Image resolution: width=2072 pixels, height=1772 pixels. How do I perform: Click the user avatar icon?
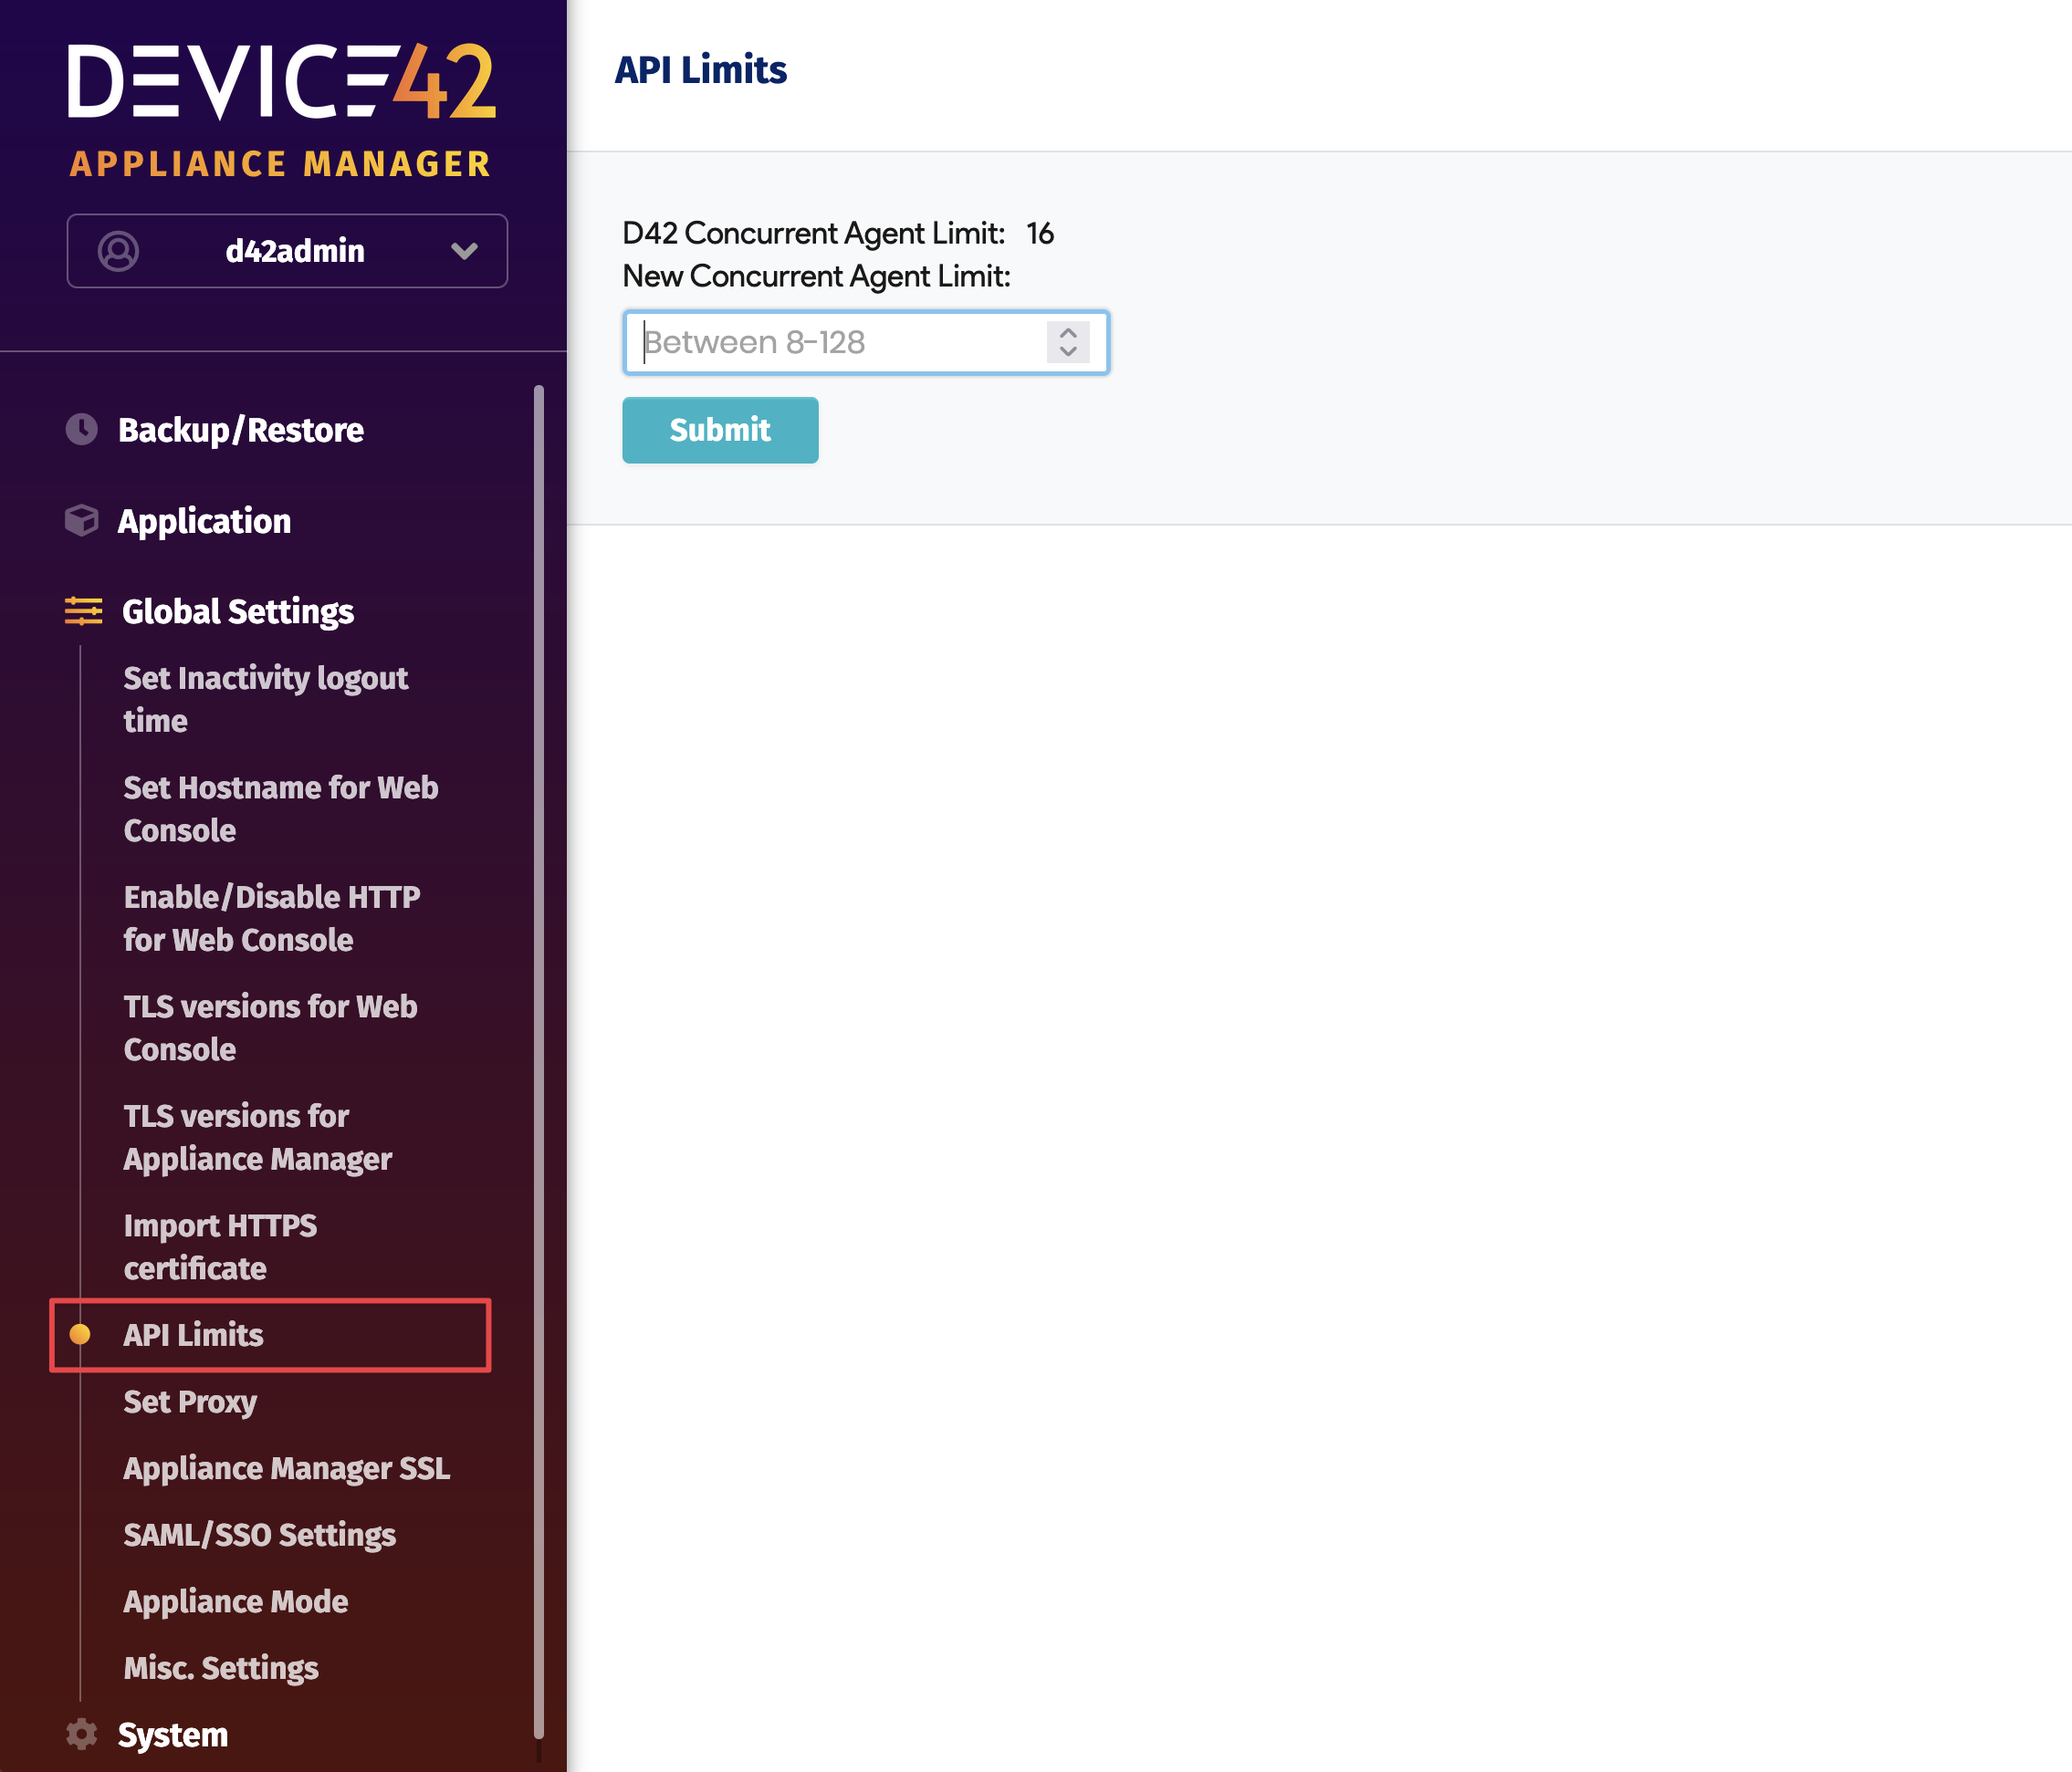(x=118, y=251)
